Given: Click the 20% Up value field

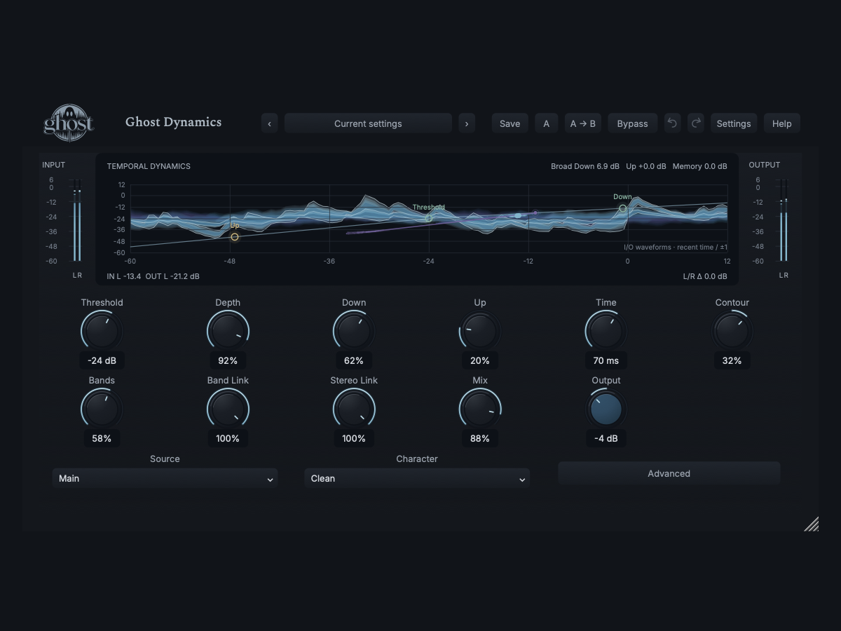Looking at the screenshot, I should pyautogui.click(x=480, y=360).
